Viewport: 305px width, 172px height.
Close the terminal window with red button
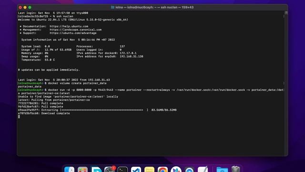[x=20, y=8]
